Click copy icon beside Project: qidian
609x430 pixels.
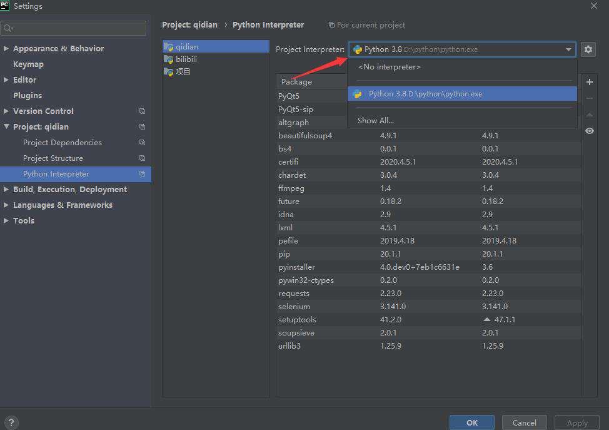(142, 126)
